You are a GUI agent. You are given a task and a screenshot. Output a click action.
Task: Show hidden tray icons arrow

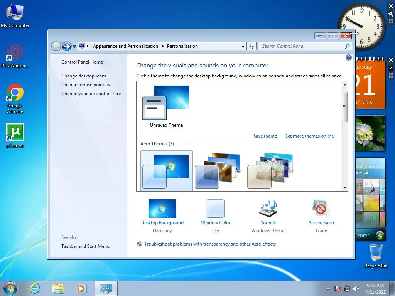pyautogui.click(x=328, y=289)
